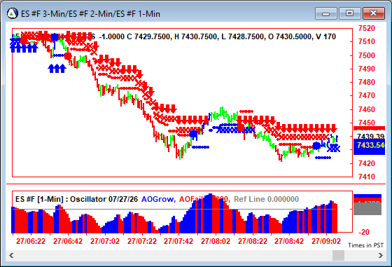Click the 7410 price axis label

point(367,177)
